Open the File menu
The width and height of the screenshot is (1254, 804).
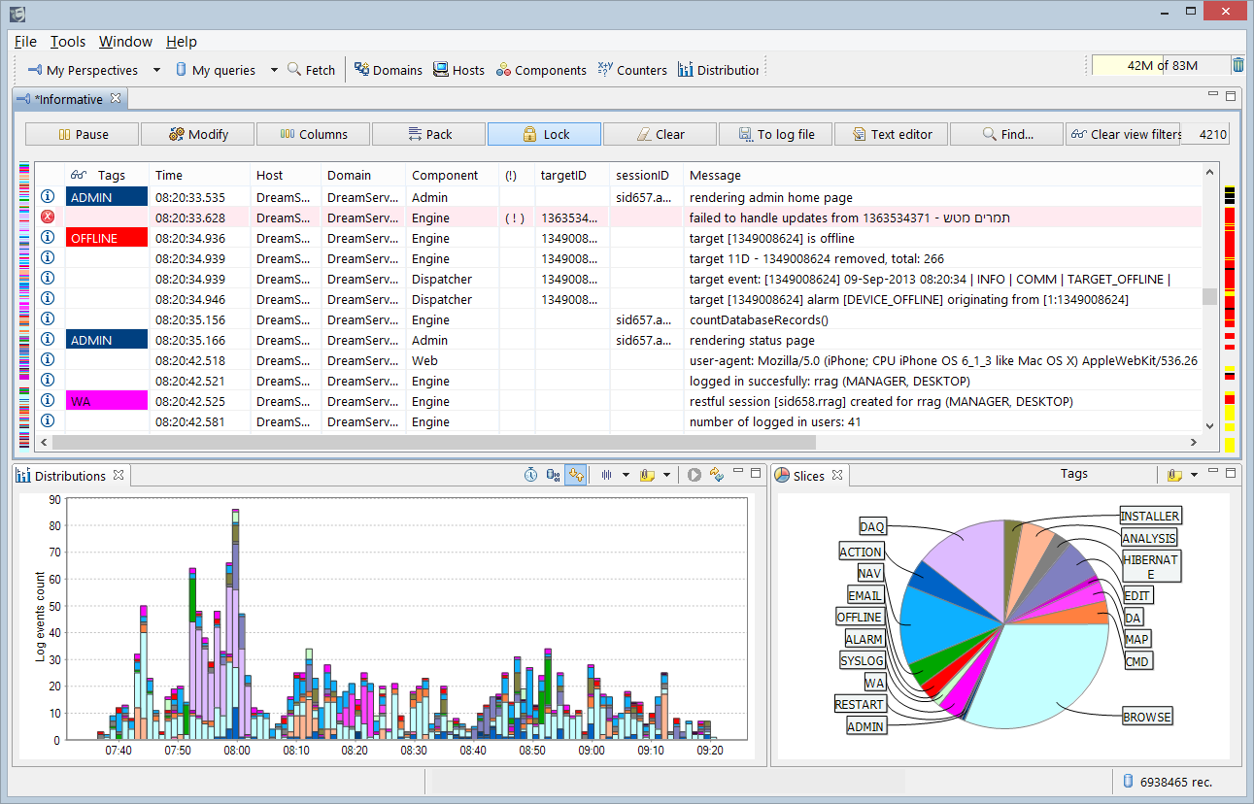point(25,42)
